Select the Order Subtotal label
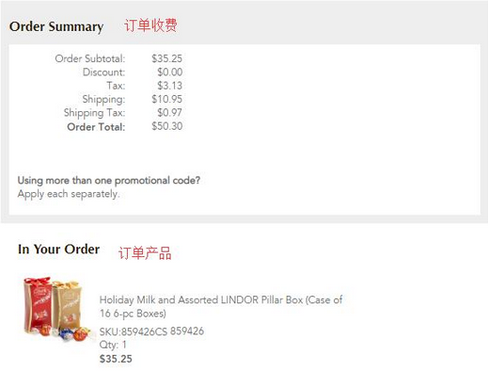The height and width of the screenshot is (371, 488). (90, 58)
